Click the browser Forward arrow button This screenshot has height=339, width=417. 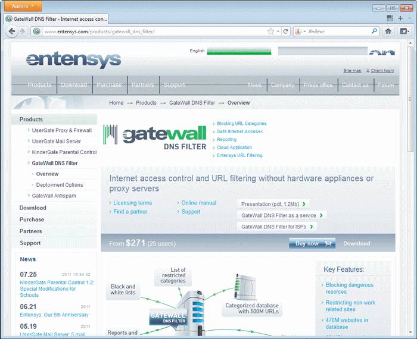(23, 32)
